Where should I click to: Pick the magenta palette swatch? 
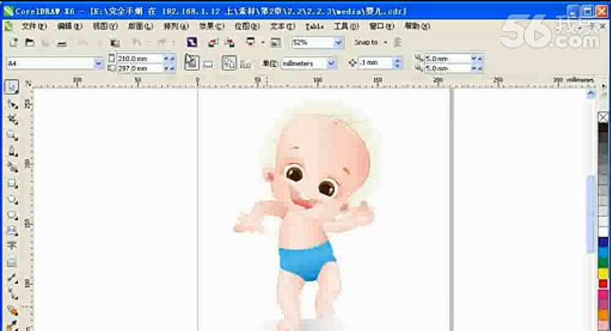pos(603,294)
